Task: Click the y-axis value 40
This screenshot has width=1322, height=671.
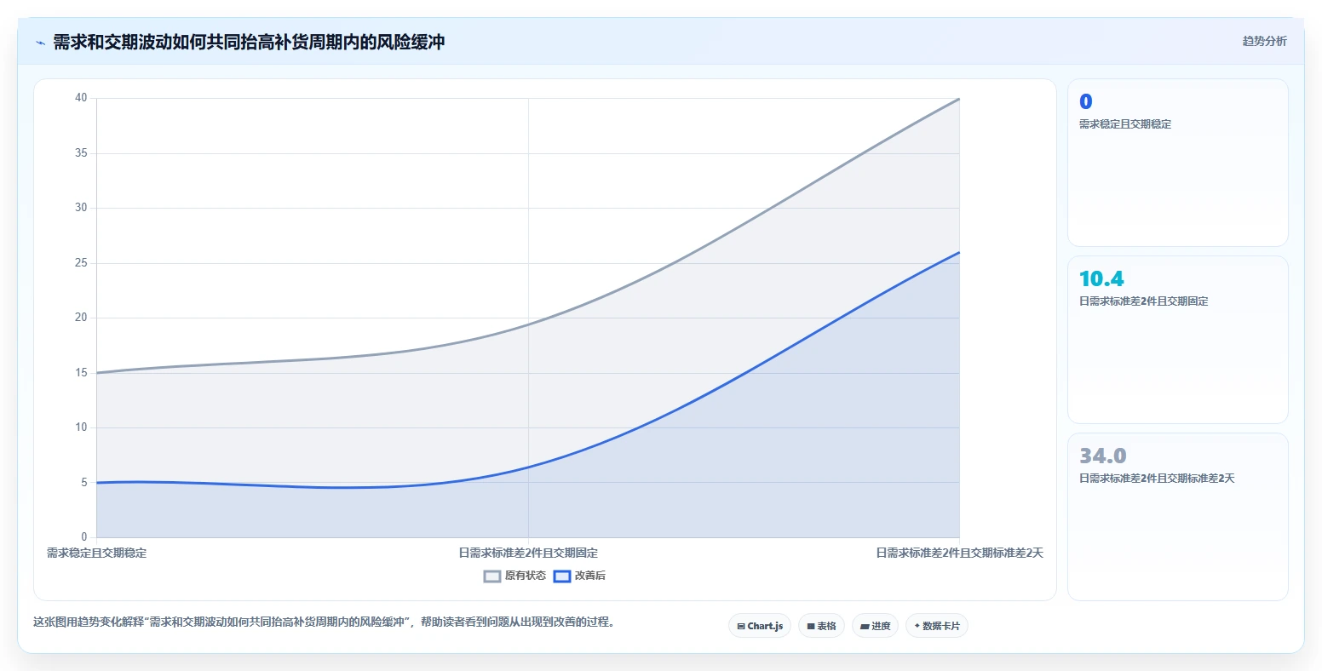Action: tap(81, 98)
